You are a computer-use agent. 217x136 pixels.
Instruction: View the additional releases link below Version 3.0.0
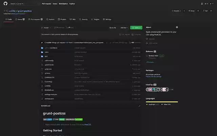point(150,62)
